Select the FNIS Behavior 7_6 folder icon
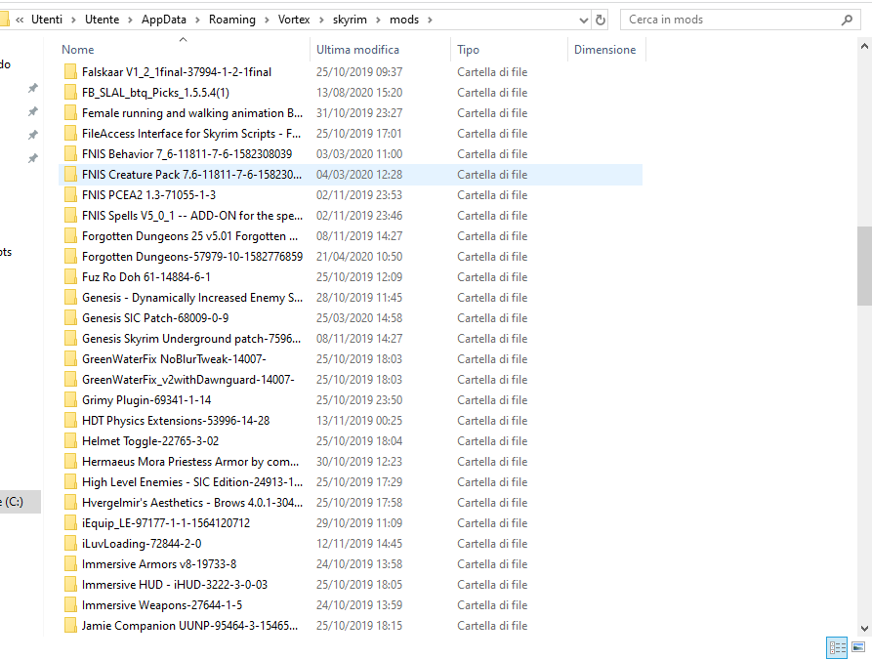872x660 pixels. coord(70,154)
